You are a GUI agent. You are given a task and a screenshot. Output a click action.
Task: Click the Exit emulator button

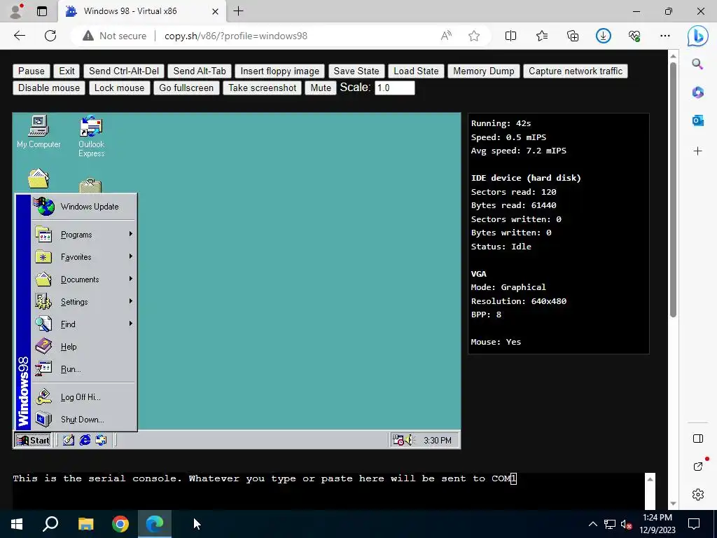[67, 71]
